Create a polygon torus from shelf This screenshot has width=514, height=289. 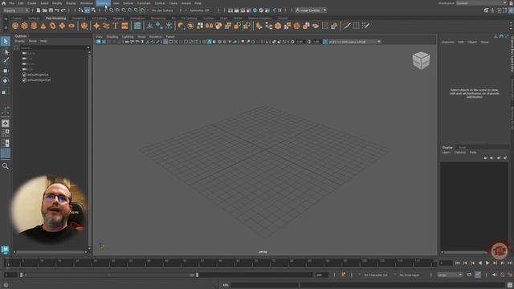click(x=53, y=26)
